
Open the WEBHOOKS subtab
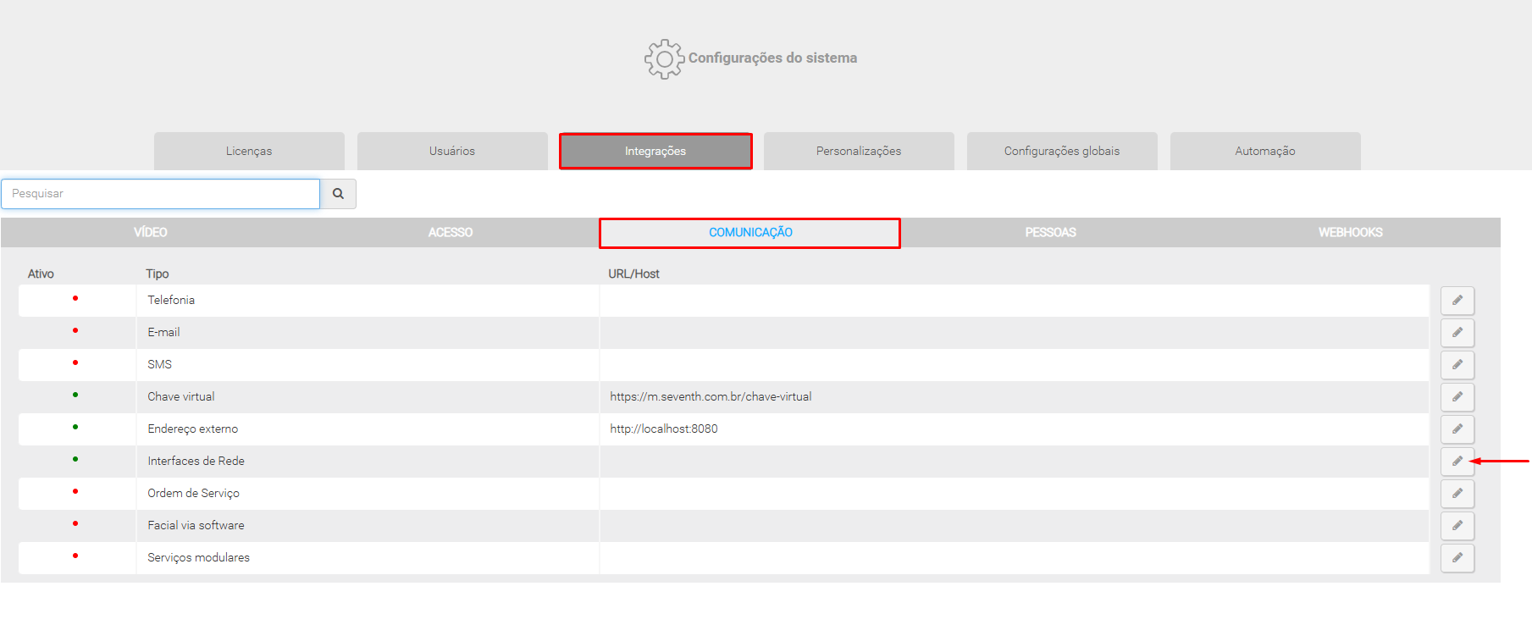pyautogui.click(x=1350, y=233)
